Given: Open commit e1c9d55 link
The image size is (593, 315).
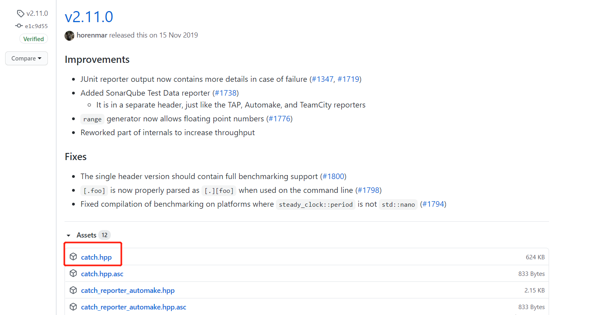Looking at the screenshot, I should [x=36, y=26].
